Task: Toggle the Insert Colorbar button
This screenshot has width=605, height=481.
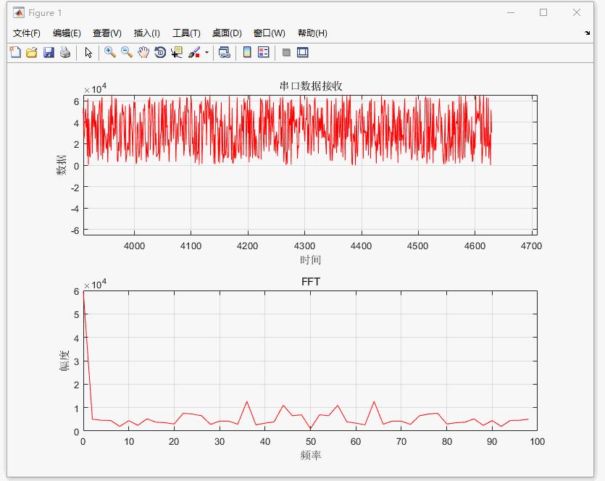Action: point(246,52)
